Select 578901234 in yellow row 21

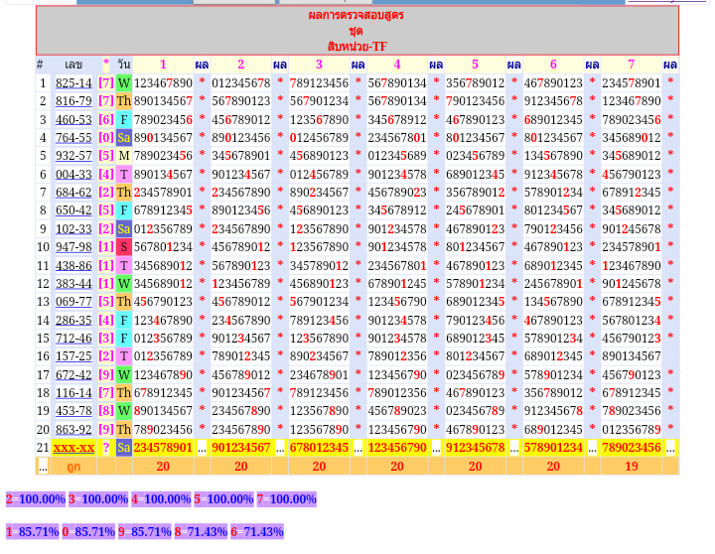coord(553,448)
